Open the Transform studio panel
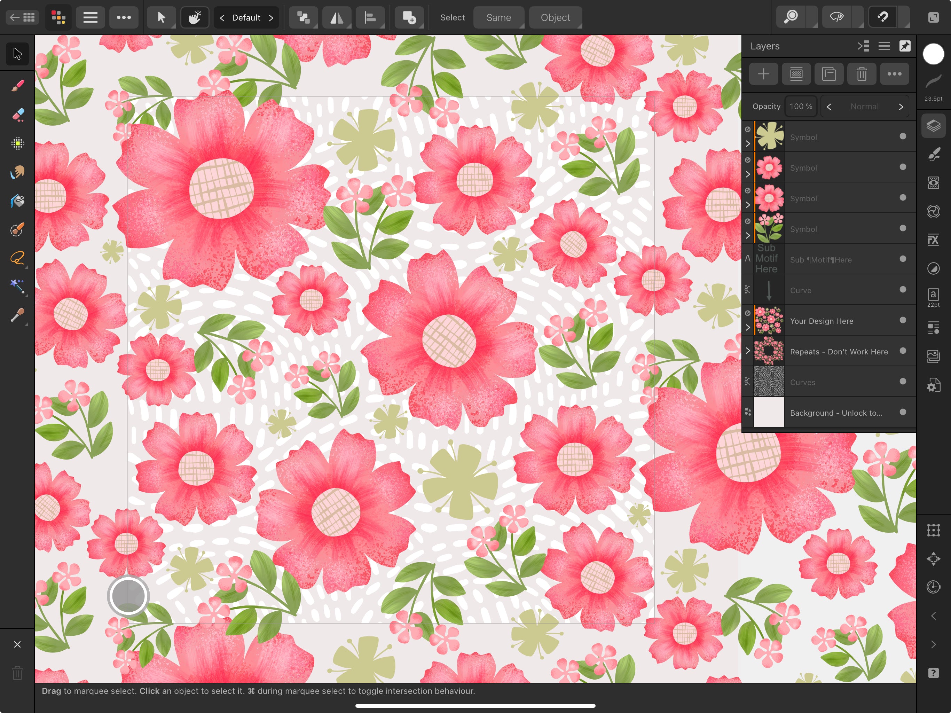Viewport: 951px width, 713px height. pos(933,530)
